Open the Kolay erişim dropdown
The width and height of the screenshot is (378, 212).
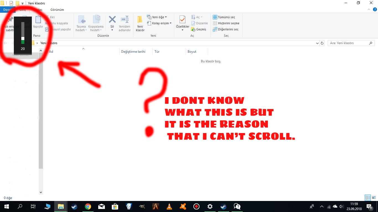[x=159, y=23]
